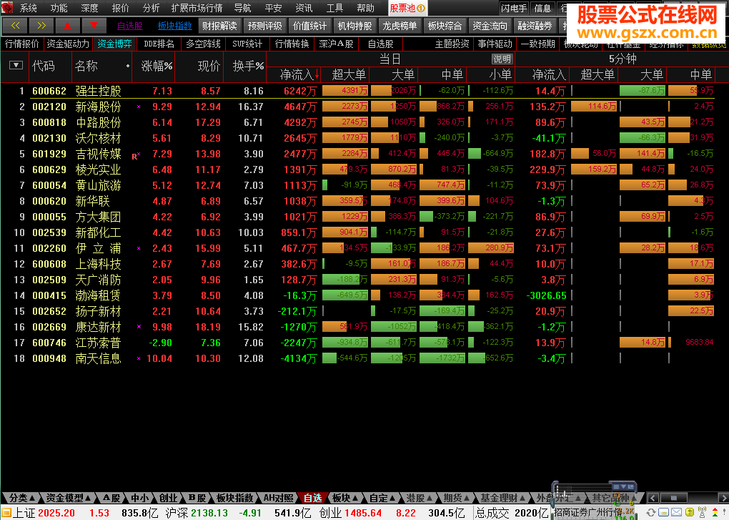Select stock code 002120
Viewport: 729px width, 520px height.
pos(49,107)
